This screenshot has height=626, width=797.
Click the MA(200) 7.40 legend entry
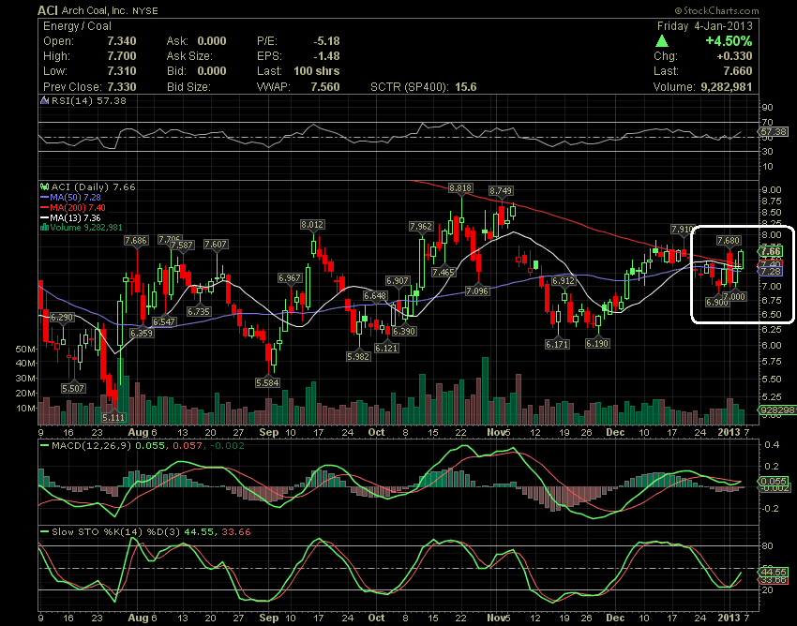[73, 207]
